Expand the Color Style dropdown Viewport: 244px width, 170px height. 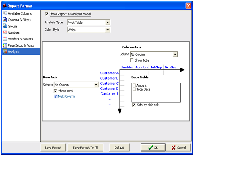click(108, 30)
